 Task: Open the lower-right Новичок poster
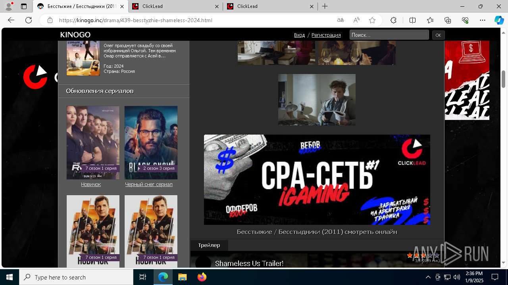click(151, 231)
